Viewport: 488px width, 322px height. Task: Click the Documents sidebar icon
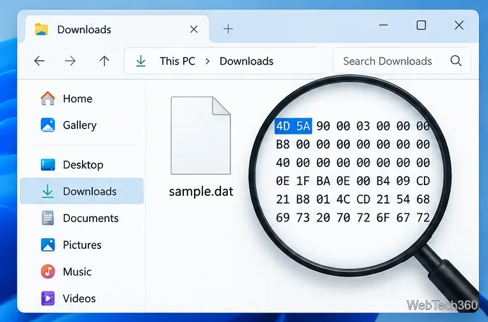[47, 218]
